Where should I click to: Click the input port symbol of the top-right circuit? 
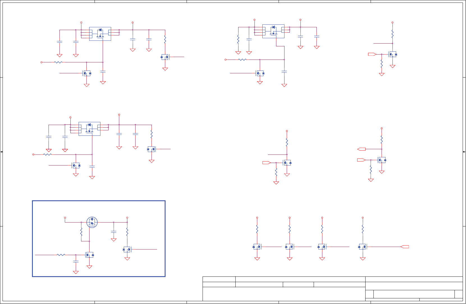click(372, 54)
